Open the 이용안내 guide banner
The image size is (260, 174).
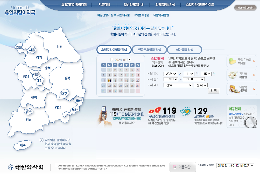(242, 116)
